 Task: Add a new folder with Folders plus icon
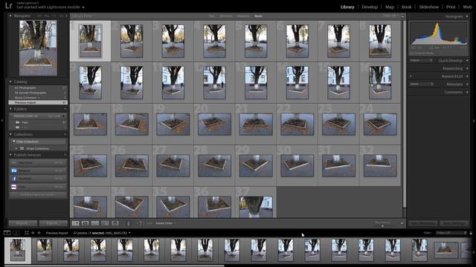click(x=65, y=109)
